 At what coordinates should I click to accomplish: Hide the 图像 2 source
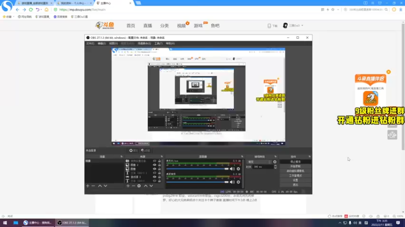(154, 165)
